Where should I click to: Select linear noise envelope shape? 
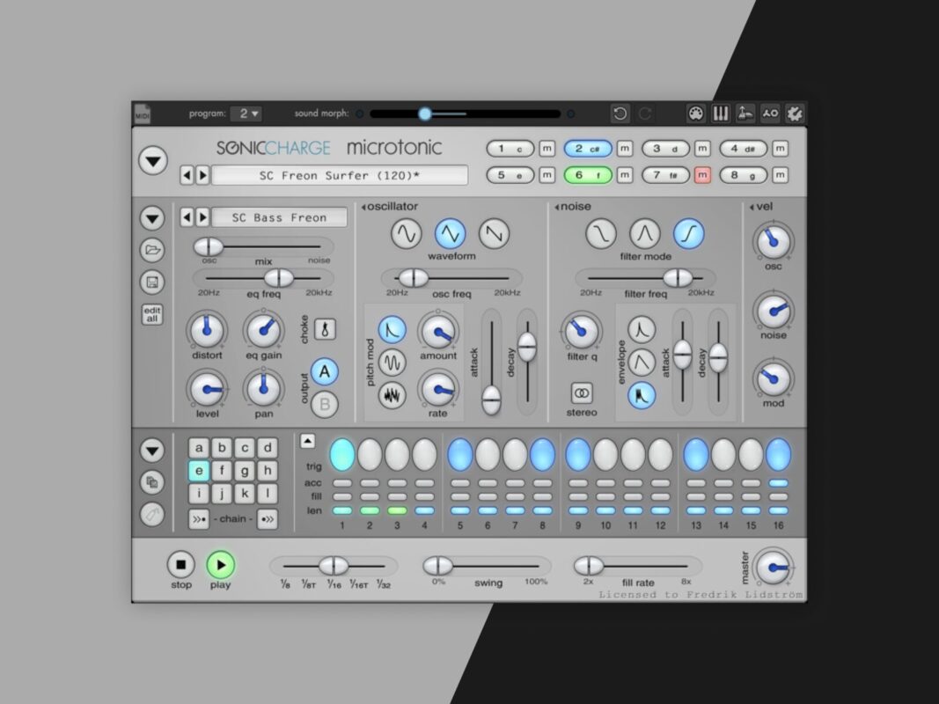coord(642,363)
